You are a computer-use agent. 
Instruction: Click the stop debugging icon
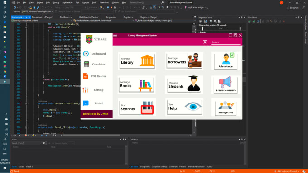point(111,7)
